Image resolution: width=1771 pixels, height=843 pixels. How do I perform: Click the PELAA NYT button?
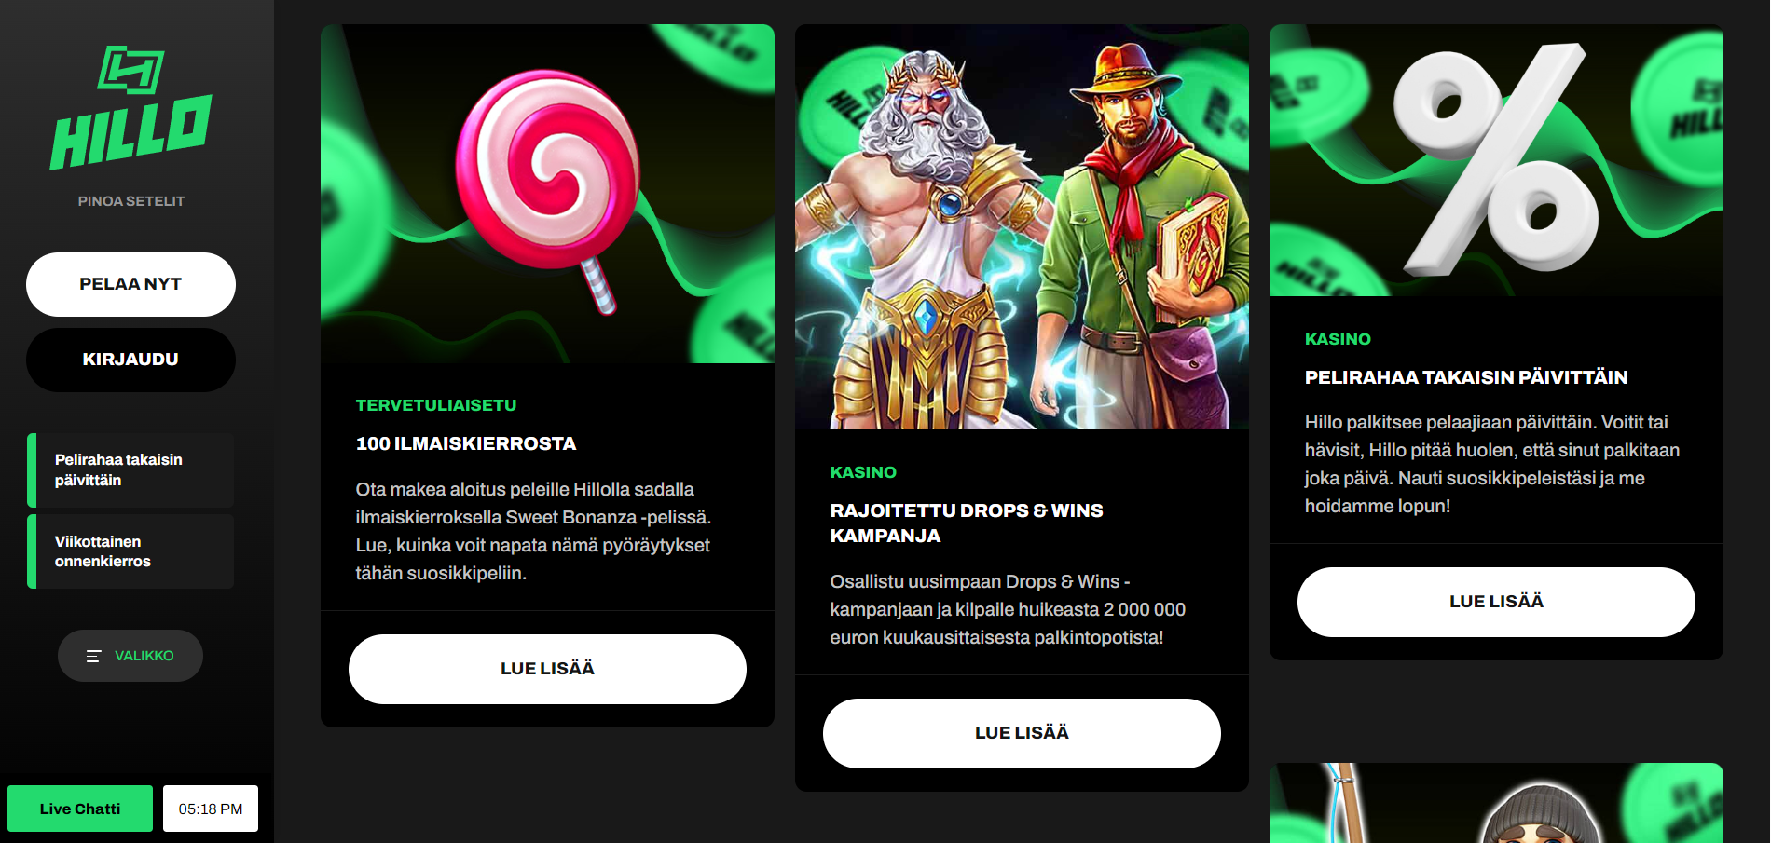click(130, 284)
